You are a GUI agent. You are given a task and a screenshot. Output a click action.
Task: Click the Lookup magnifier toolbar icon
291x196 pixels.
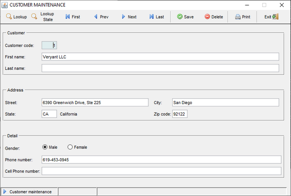click(9, 17)
